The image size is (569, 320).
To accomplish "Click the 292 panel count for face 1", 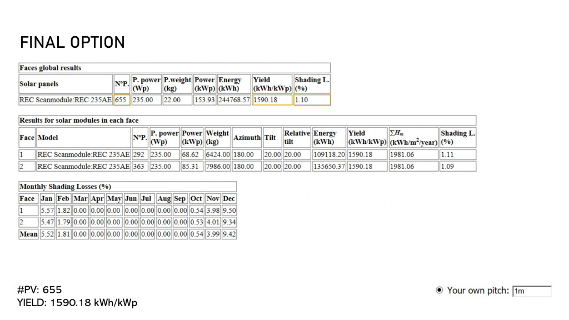I will (139, 154).
